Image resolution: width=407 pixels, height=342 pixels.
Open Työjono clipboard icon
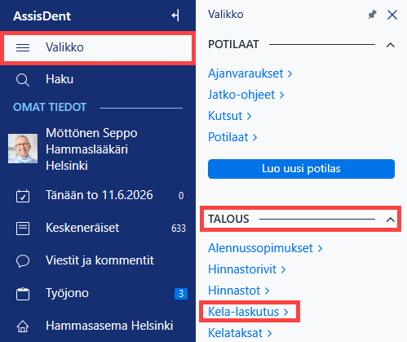(x=23, y=294)
